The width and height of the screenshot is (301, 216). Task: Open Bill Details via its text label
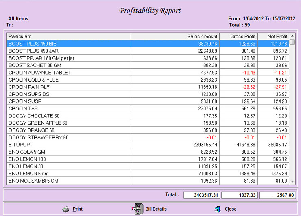pyautogui.click(x=156, y=209)
